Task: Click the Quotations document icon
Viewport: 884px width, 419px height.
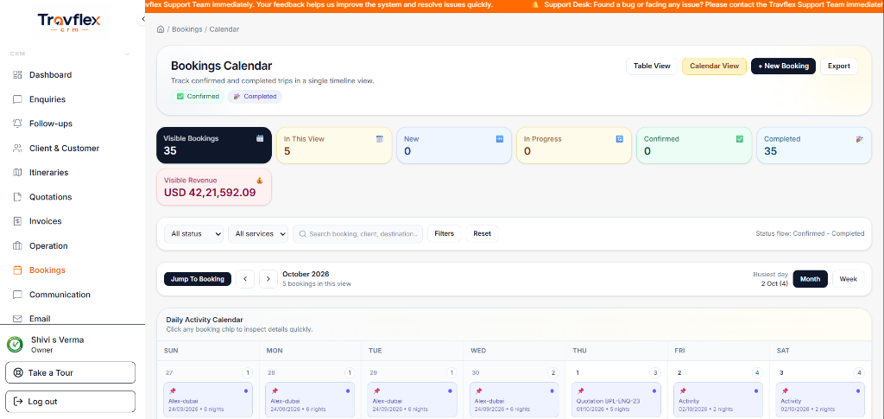Action: 17,197
